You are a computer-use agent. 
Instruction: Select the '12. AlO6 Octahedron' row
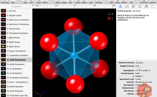pos(16,60)
